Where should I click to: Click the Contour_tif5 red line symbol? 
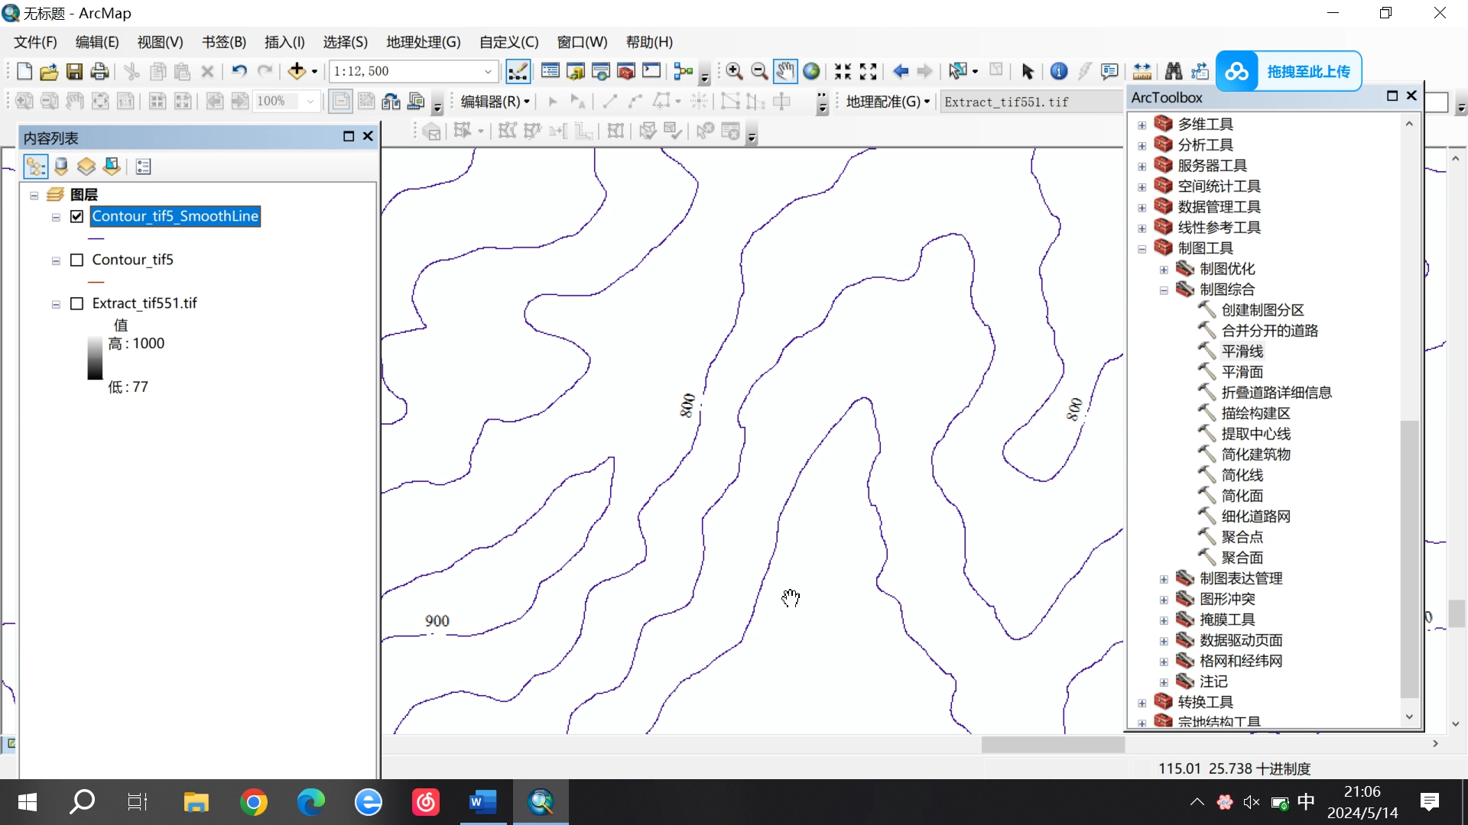96,282
